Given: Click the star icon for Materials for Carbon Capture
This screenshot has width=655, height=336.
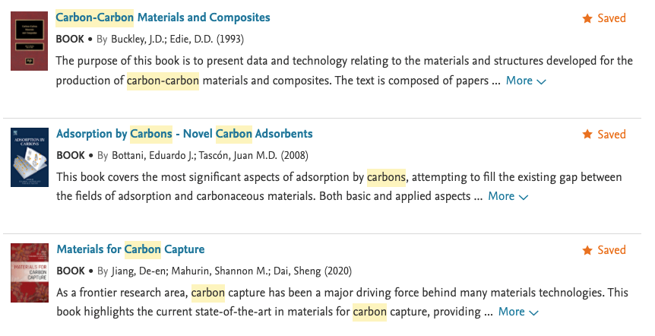Looking at the screenshot, I should [x=587, y=250].
